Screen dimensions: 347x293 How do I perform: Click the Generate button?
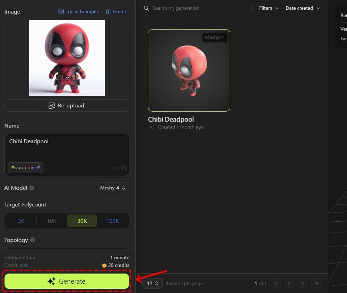(67, 281)
